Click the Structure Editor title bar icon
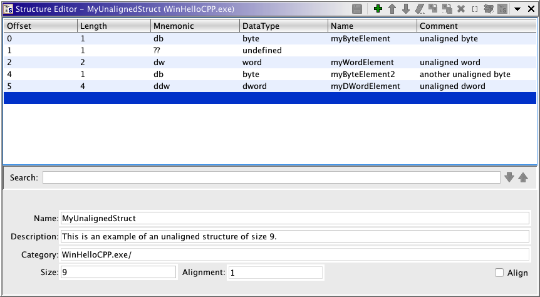The image size is (540, 297). point(8,9)
